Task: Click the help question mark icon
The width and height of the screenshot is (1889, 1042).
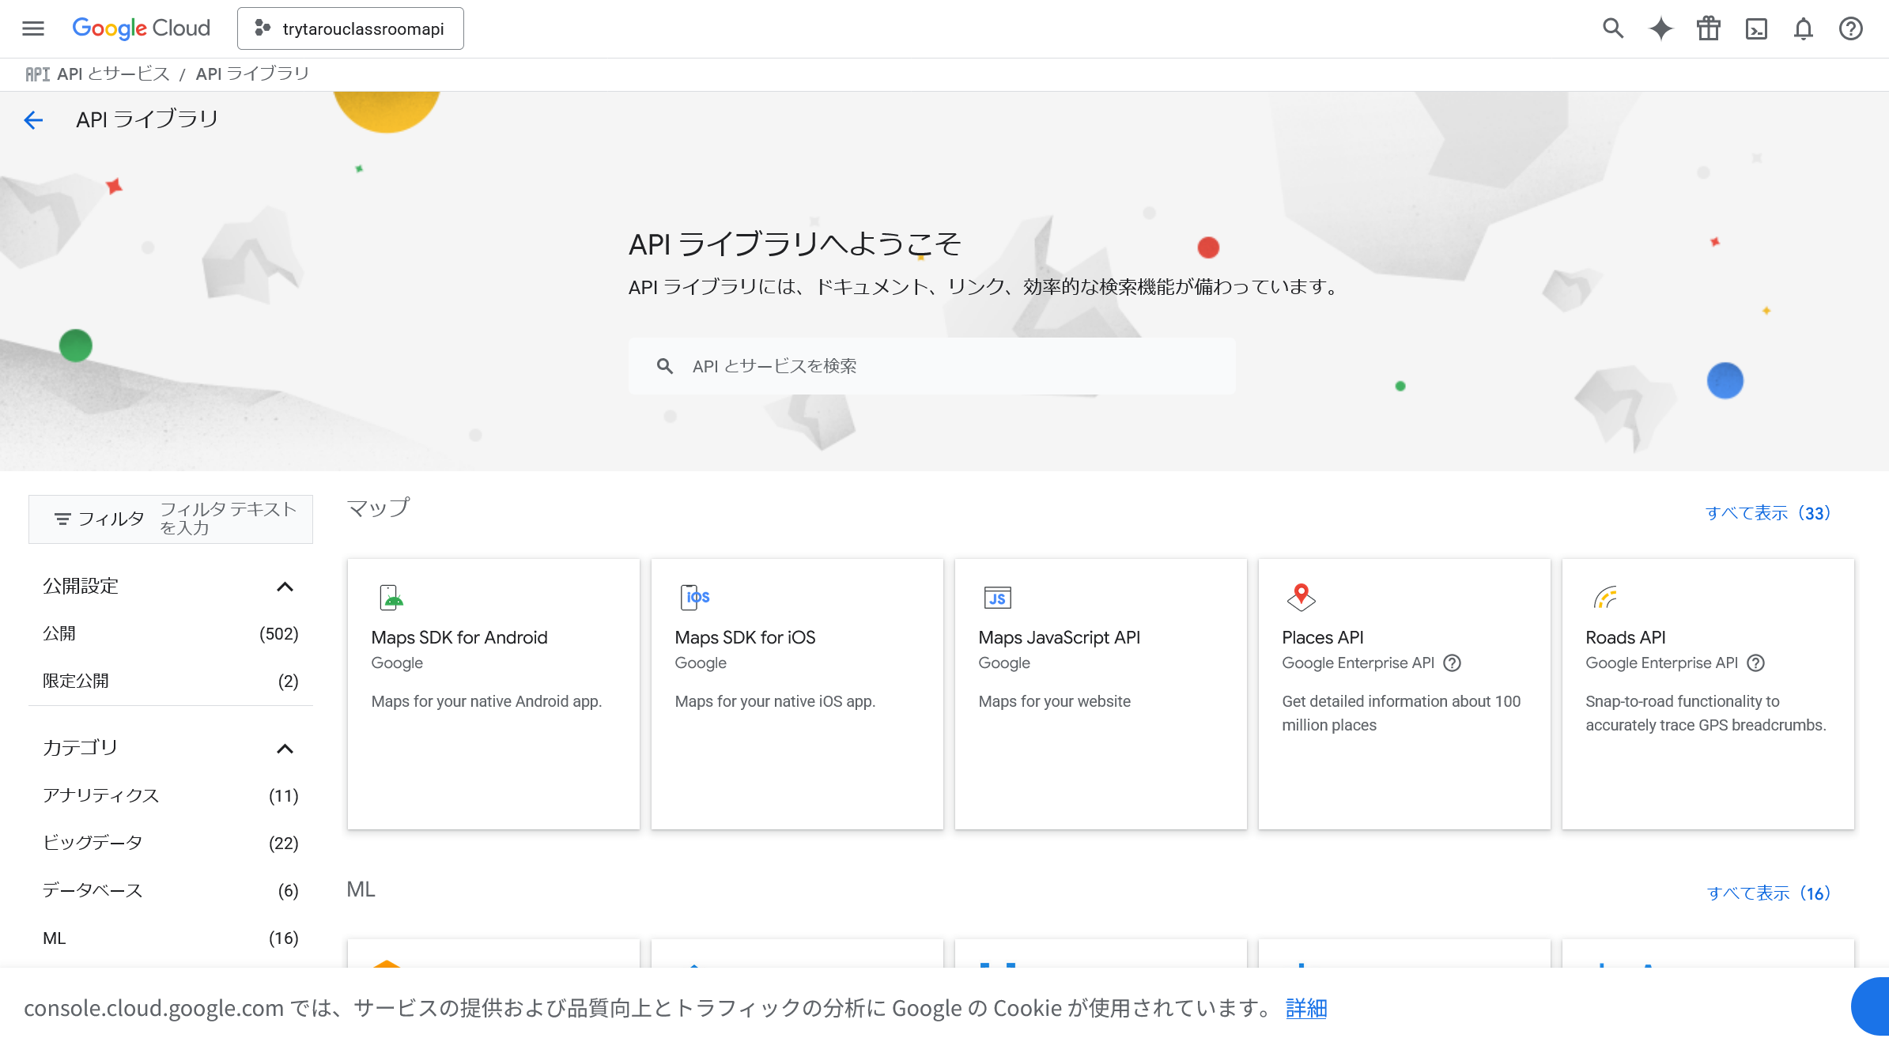Action: pos(1850,28)
